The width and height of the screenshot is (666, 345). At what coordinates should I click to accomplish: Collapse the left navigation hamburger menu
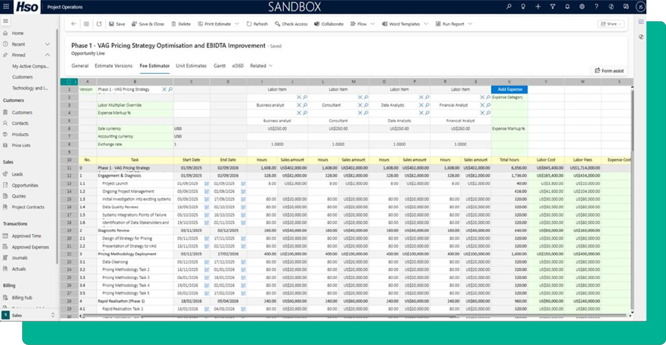tap(6, 21)
